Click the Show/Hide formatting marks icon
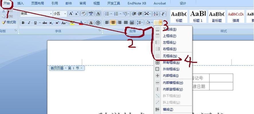 click(x=163, y=14)
